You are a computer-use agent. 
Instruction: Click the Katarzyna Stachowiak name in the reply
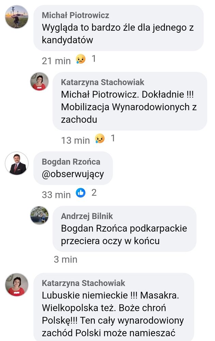tap(103, 82)
